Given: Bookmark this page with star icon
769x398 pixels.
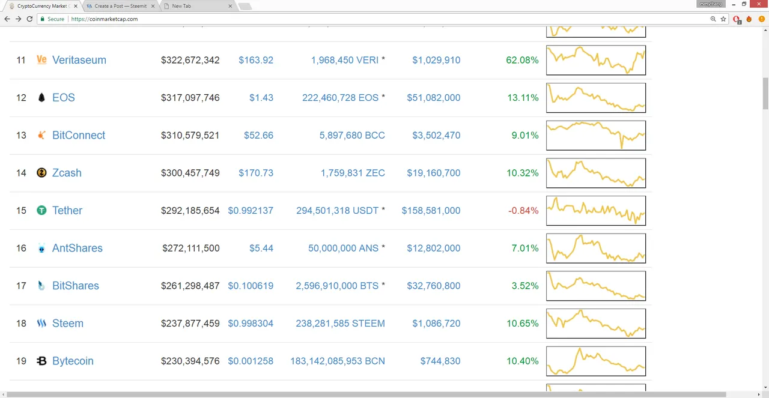Looking at the screenshot, I should [723, 19].
